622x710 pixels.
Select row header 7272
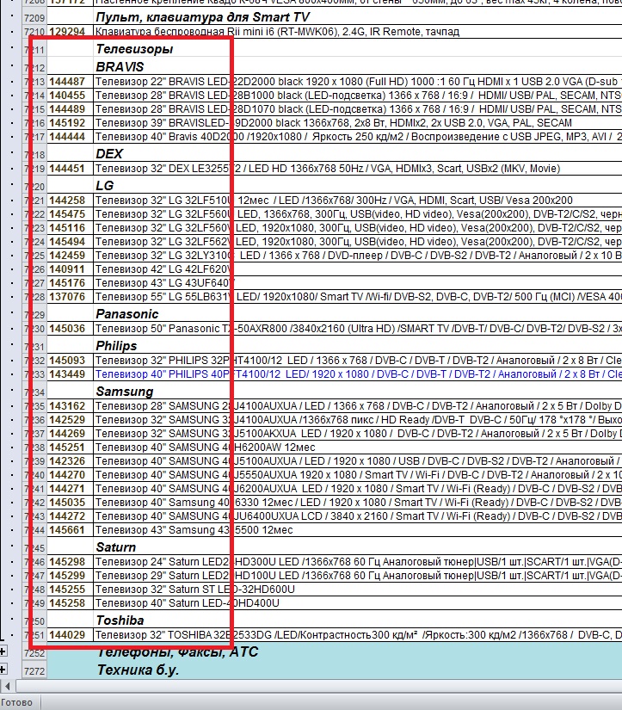[x=34, y=670]
